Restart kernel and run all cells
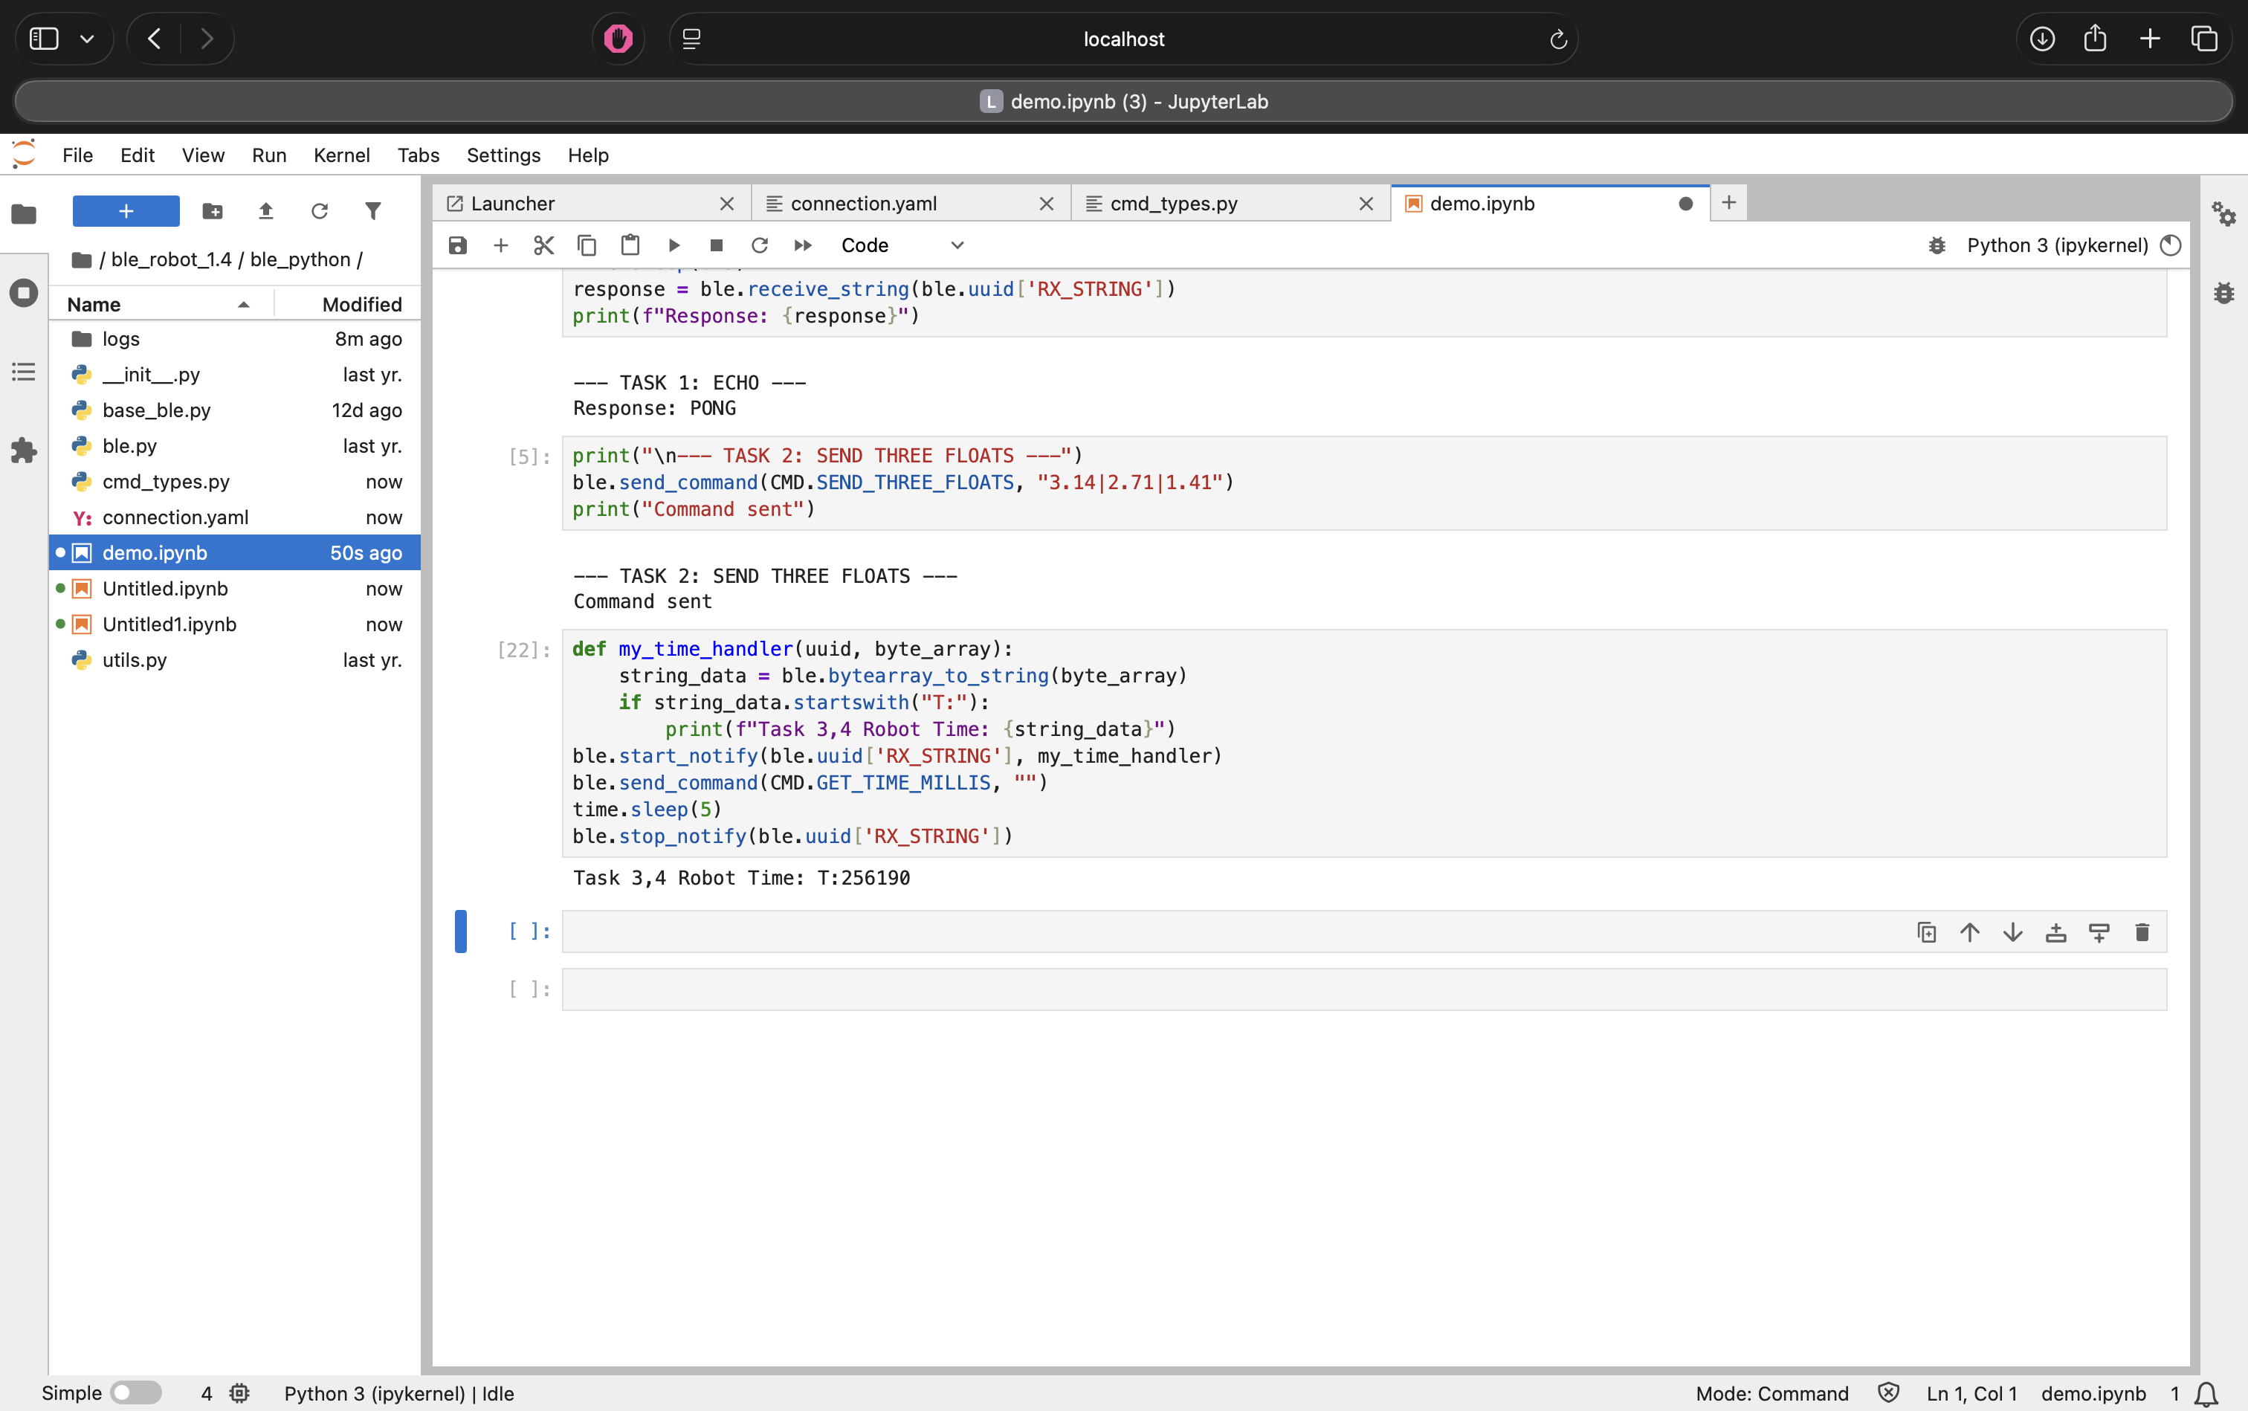This screenshot has width=2248, height=1411. click(801, 245)
